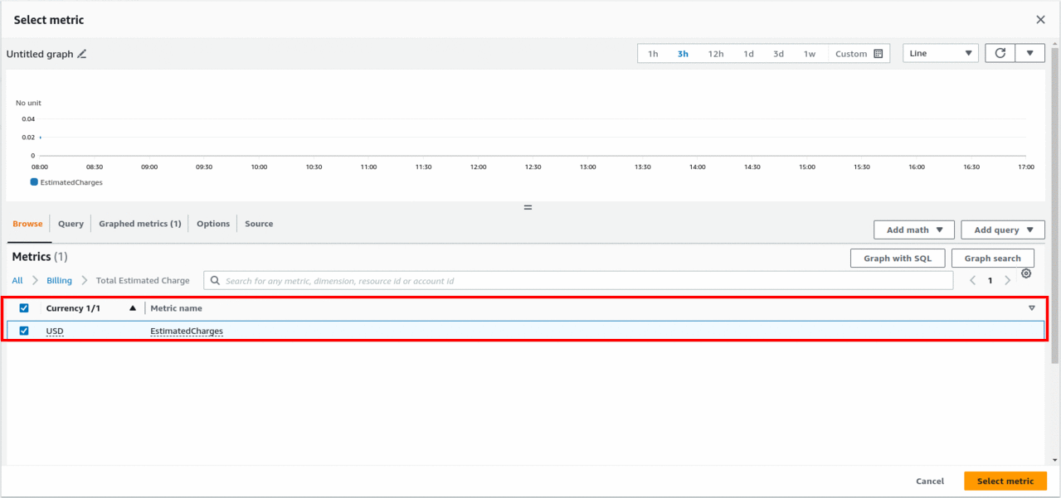Screen dimensions: 1061x498
Task: Set time range to 1h
Action: click(x=653, y=54)
